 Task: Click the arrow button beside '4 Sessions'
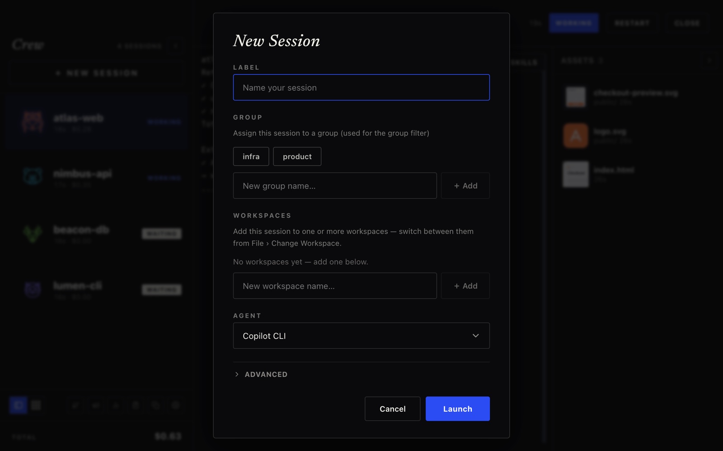[x=176, y=46]
